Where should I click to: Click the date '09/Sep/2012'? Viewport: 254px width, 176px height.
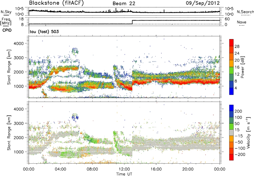(203, 3)
